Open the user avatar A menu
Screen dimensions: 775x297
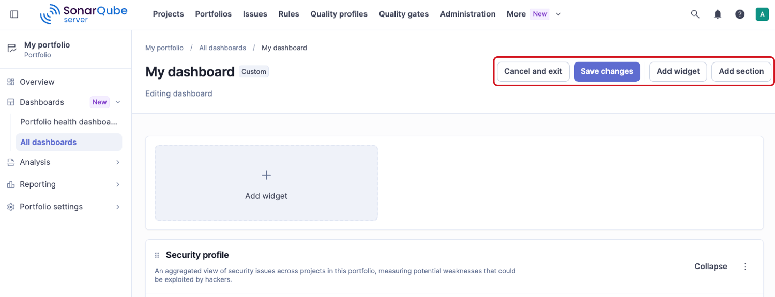(762, 14)
